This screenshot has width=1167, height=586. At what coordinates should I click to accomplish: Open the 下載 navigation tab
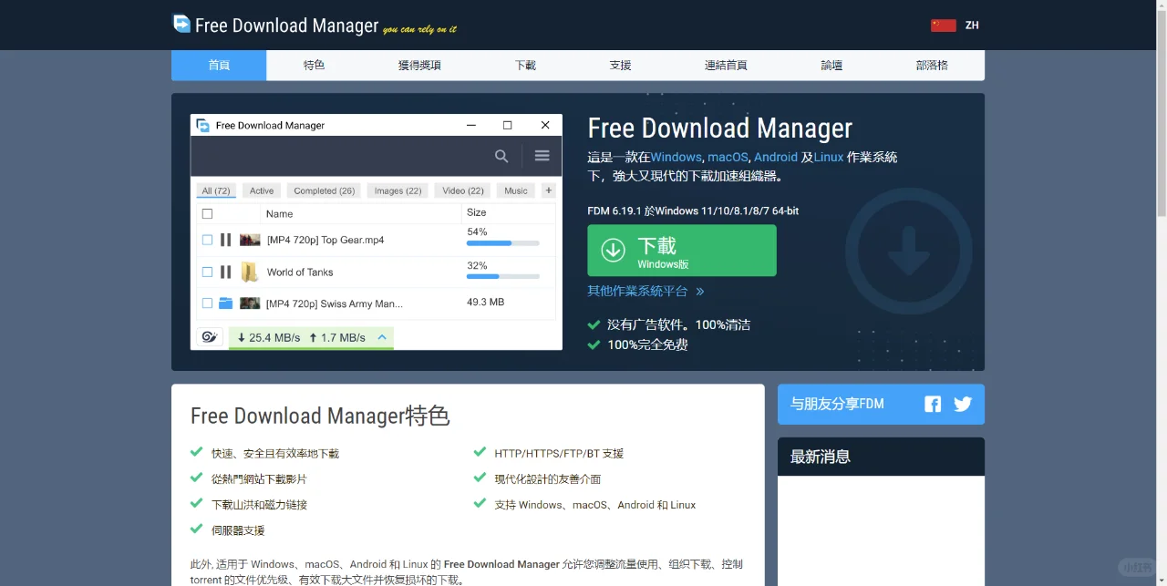(525, 66)
